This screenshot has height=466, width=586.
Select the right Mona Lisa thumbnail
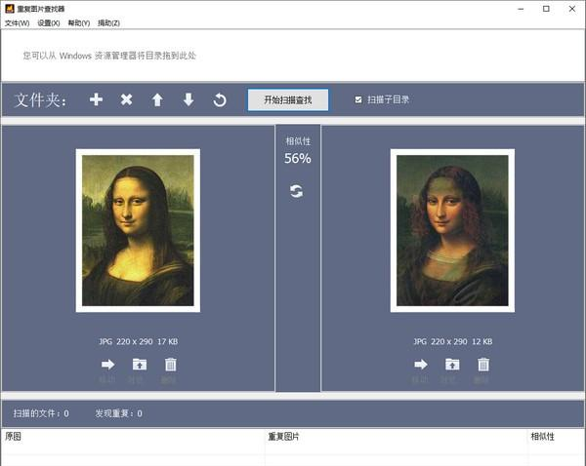click(x=452, y=231)
